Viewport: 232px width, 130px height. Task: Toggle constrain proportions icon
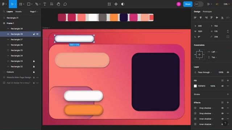228,31
